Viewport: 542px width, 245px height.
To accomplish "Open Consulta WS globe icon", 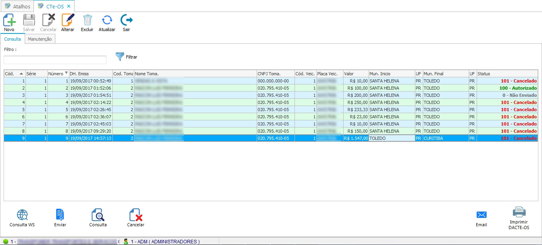I will point(22,216).
